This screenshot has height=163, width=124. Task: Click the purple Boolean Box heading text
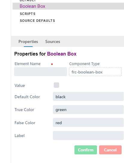click(62, 54)
